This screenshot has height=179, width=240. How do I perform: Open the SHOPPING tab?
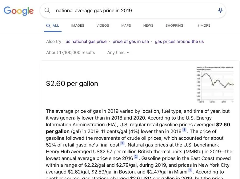(x=174, y=26)
